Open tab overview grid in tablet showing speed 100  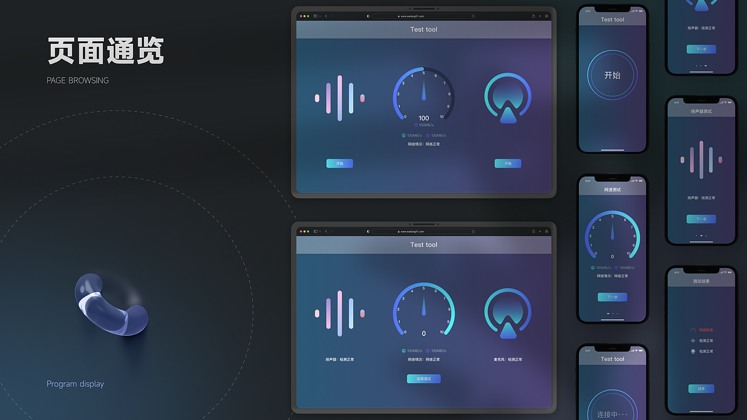(547, 16)
